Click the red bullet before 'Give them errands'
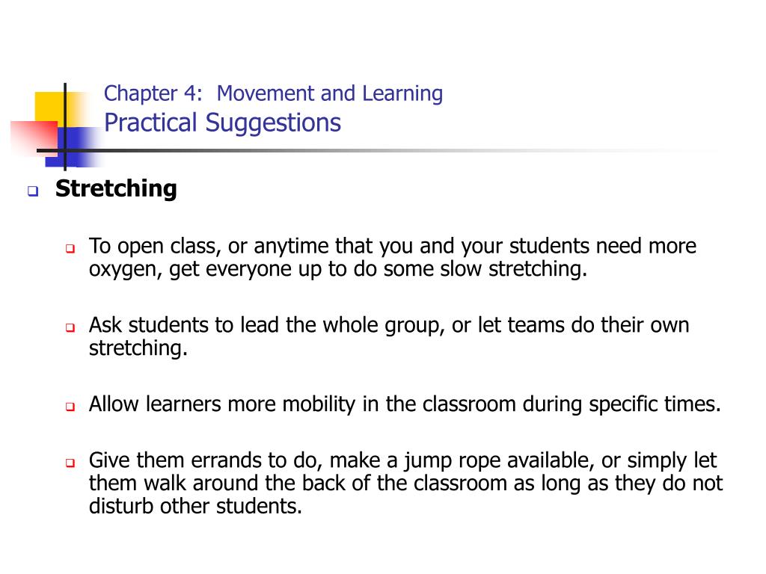This screenshot has height=574, width=766. tap(70, 463)
